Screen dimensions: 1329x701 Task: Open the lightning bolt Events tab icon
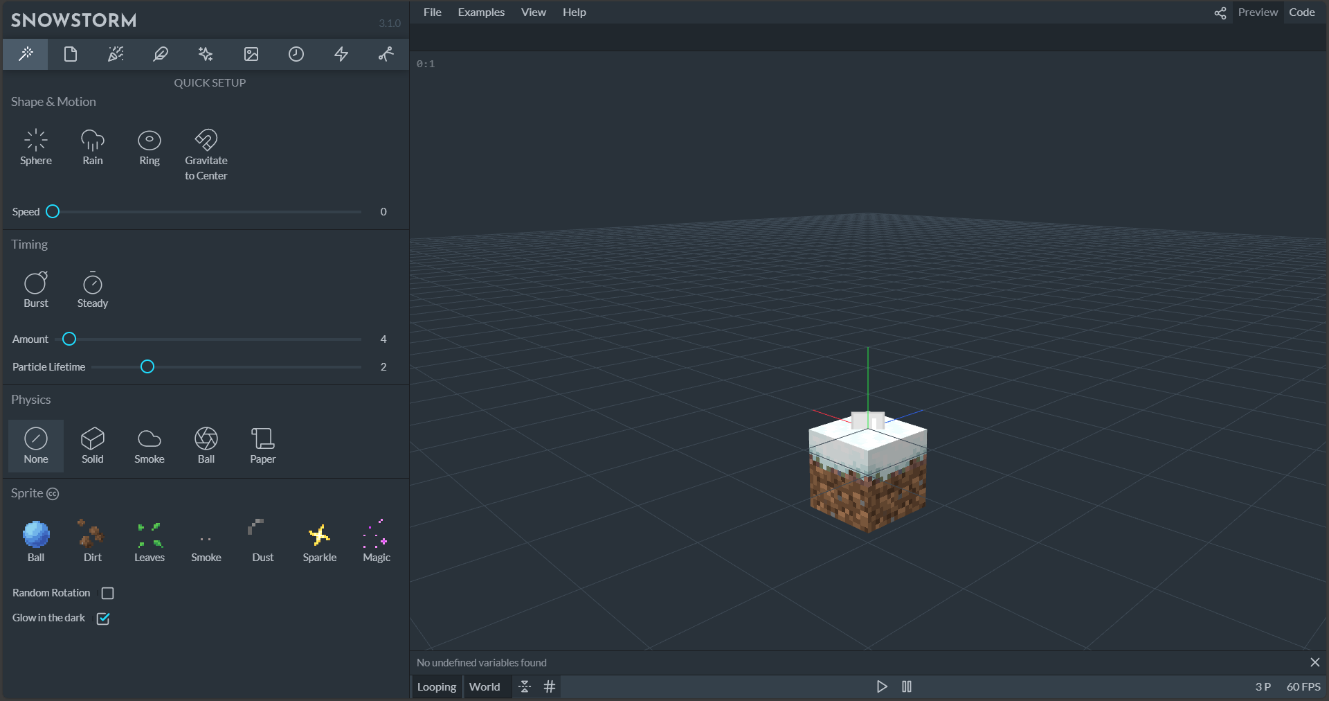pos(341,54)
